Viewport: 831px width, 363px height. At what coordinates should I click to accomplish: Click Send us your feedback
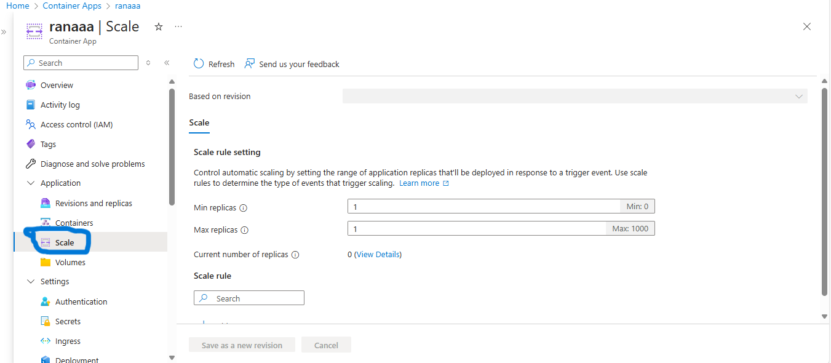(292, 64)
